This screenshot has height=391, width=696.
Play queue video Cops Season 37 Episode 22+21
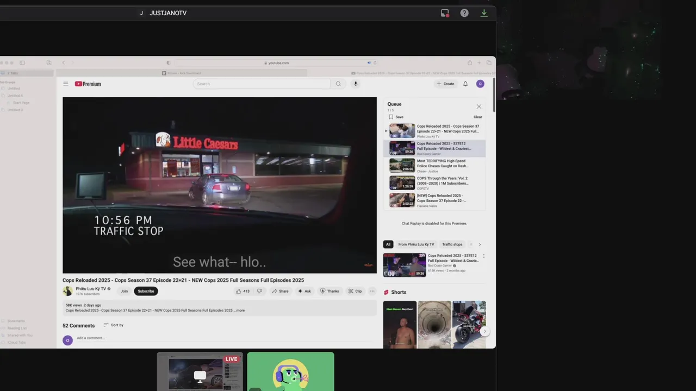tap(435, 131)
